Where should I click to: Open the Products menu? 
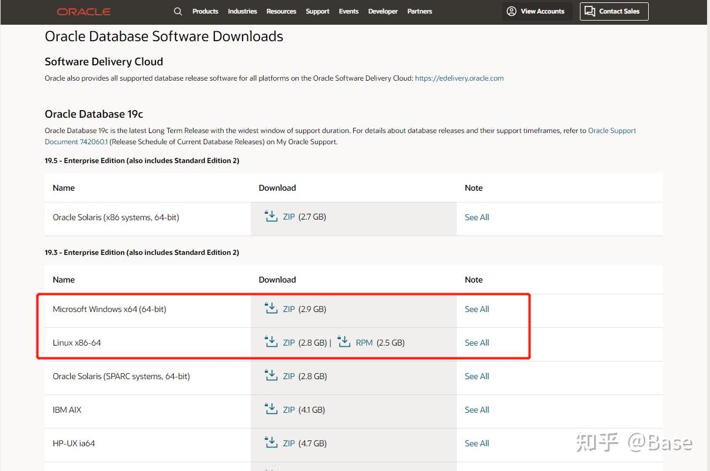pos(205,11)
